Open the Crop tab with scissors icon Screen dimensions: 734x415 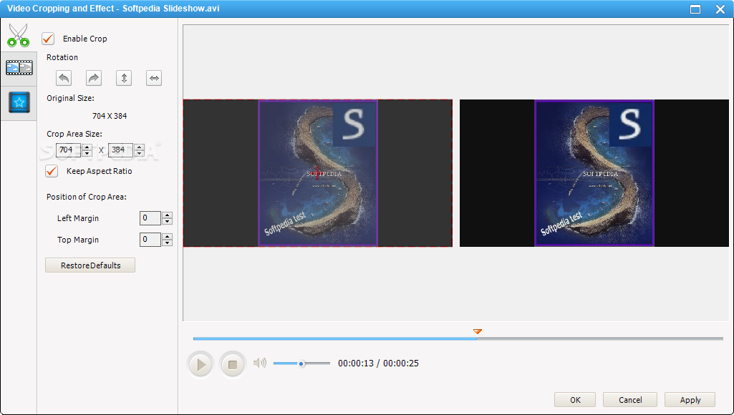point(18,35)
